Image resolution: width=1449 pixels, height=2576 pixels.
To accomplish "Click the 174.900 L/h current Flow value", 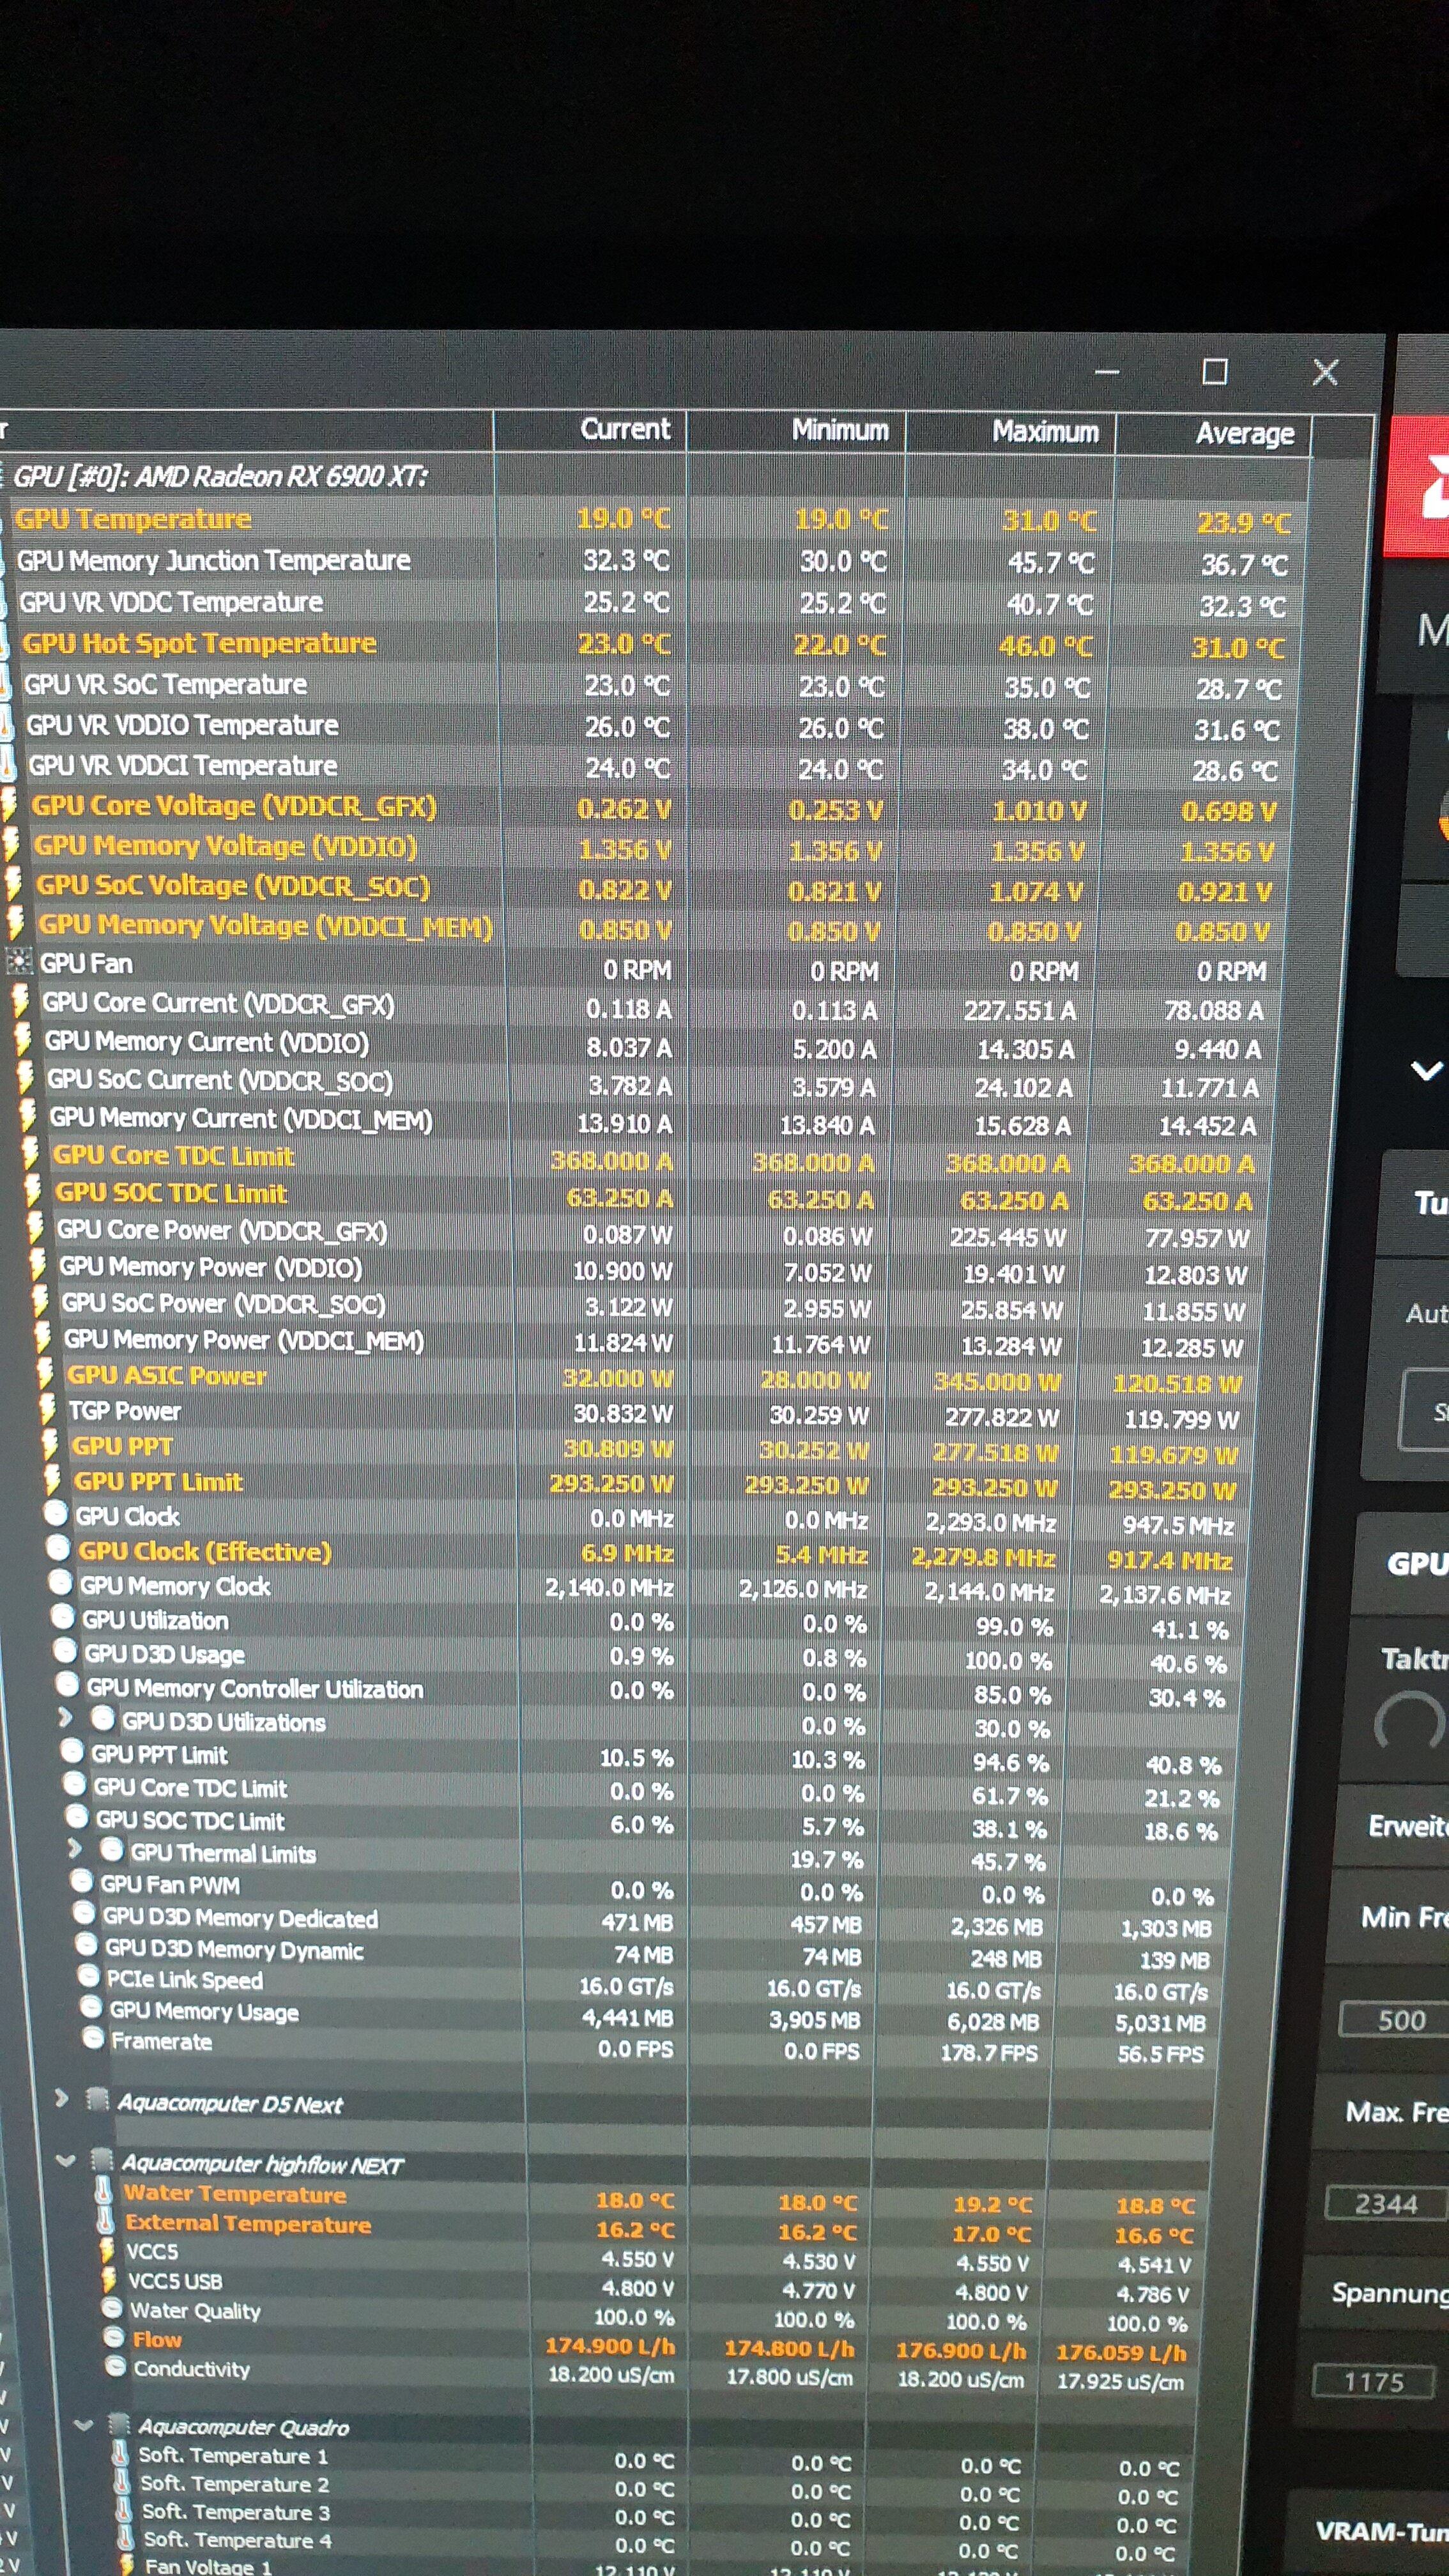I will pyautogui.click(x=610, y=2345).
